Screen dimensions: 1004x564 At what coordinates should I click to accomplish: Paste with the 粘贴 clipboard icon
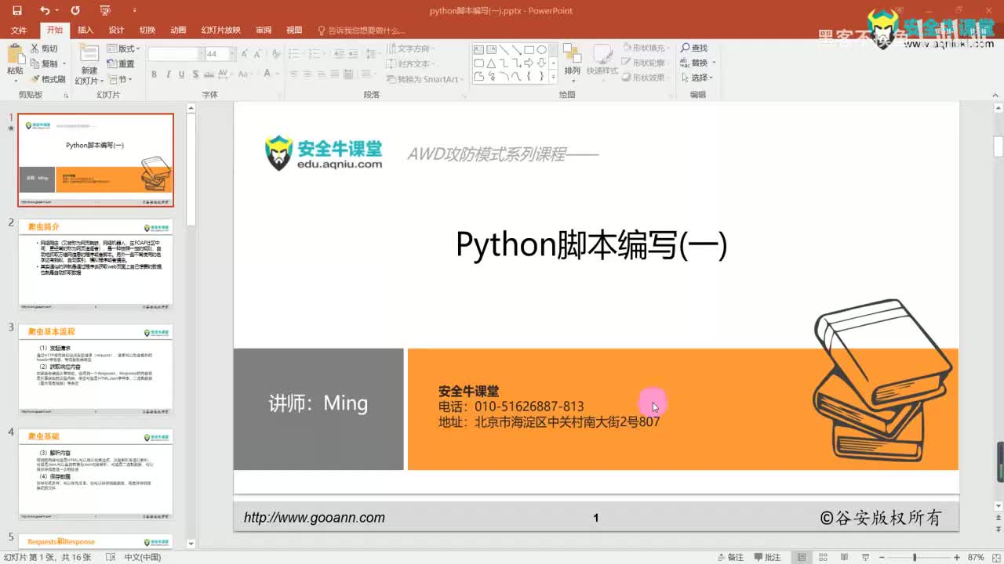click(x=15, y=60)
